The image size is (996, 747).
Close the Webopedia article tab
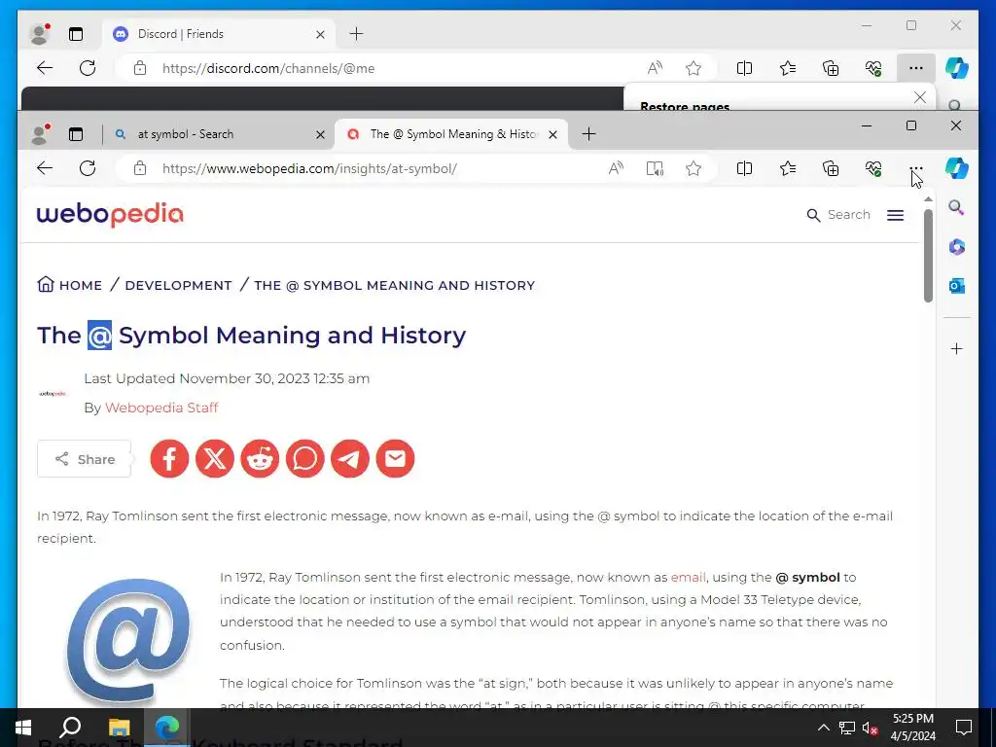coord(552,134)
